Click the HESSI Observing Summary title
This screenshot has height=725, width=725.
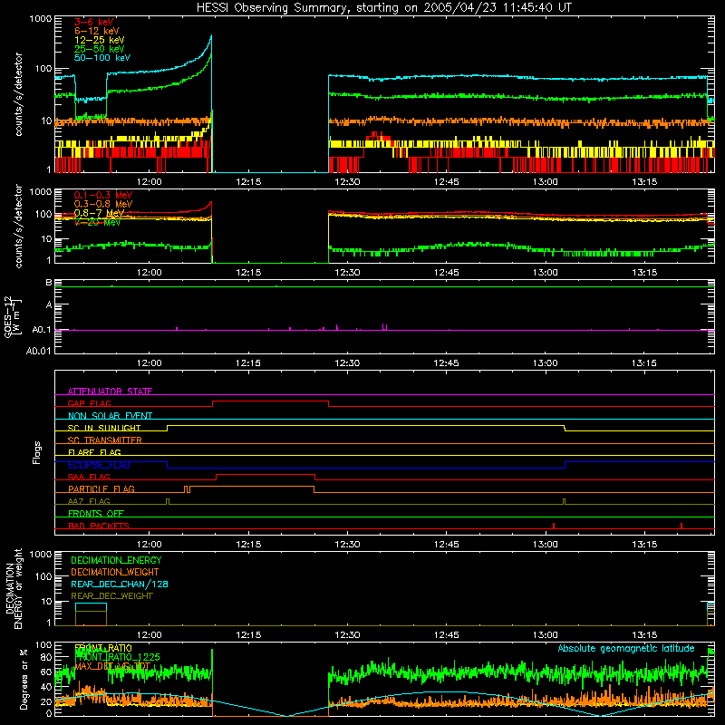tap(384, 7)
